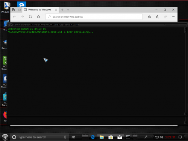Screen dimensions: 188x141
Task: Select the Firefox desktop icon
Action: (x=5, y=117)
